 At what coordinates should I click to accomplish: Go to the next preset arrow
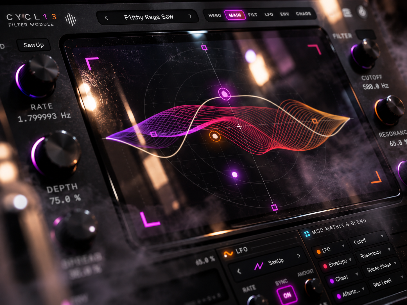190,16
